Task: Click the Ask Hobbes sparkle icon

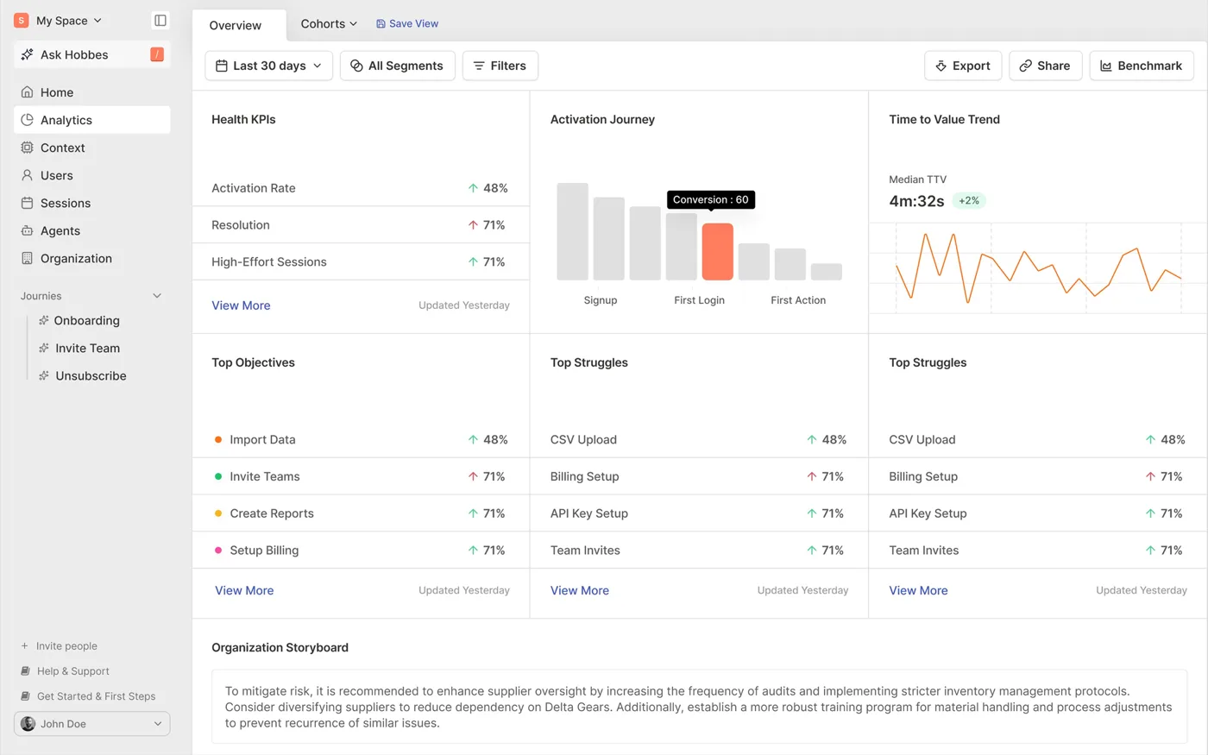Action: click(27, 54)
